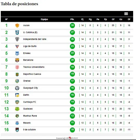Open the hamburger menu in the table header

point(126,14)
